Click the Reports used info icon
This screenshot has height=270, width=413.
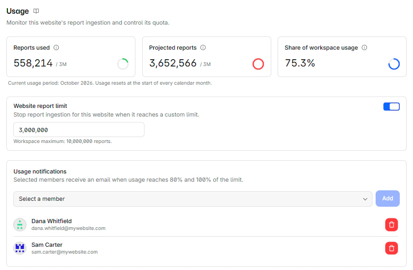(56, 48)
